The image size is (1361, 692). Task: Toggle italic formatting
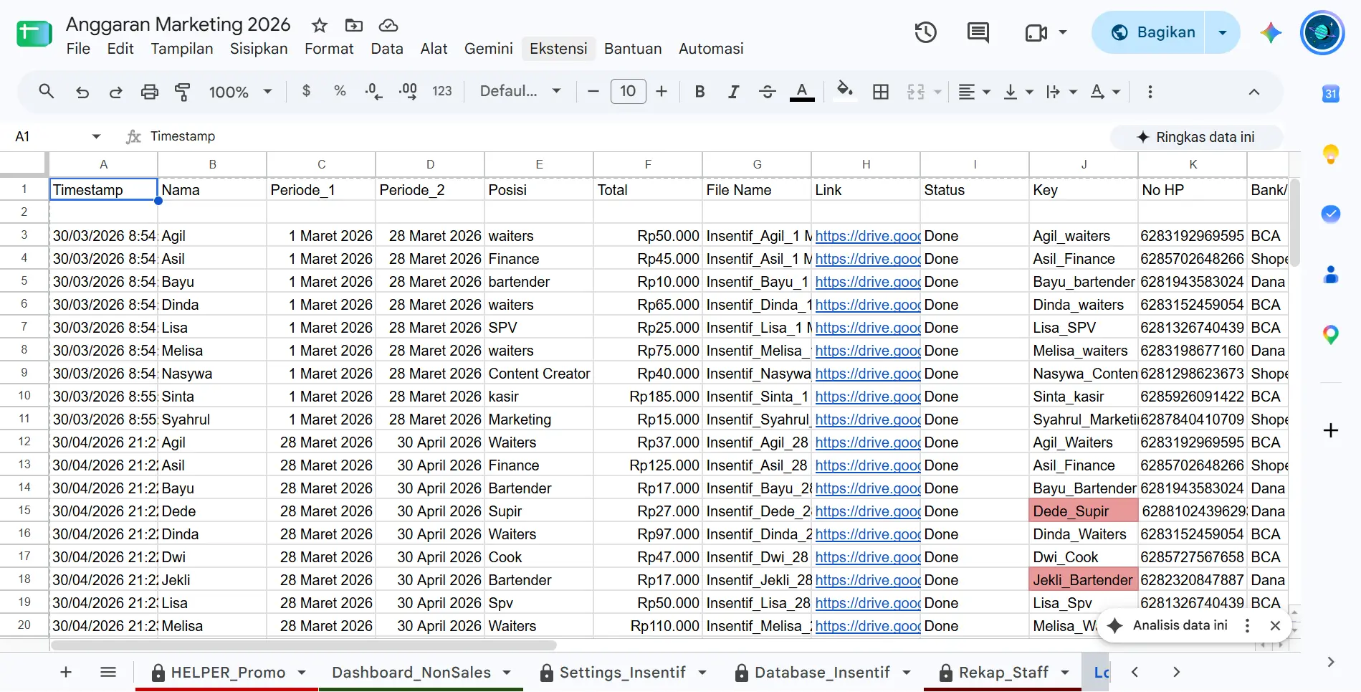tap(733, 92)
